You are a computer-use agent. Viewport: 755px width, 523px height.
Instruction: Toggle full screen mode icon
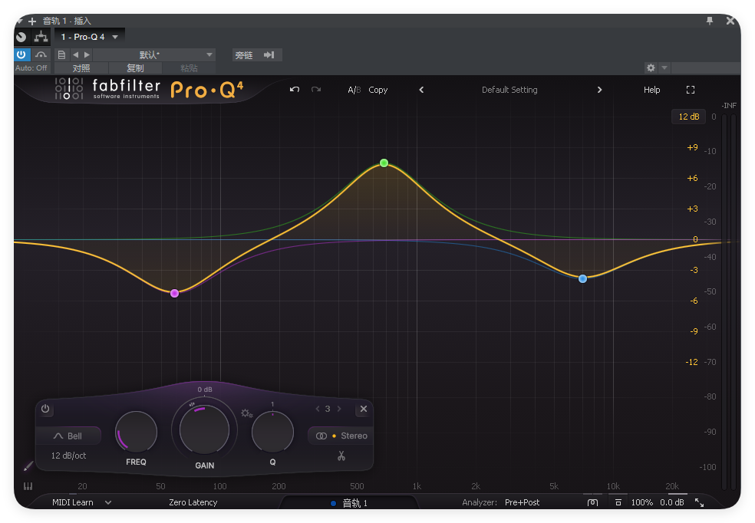[x=691, y=90]
